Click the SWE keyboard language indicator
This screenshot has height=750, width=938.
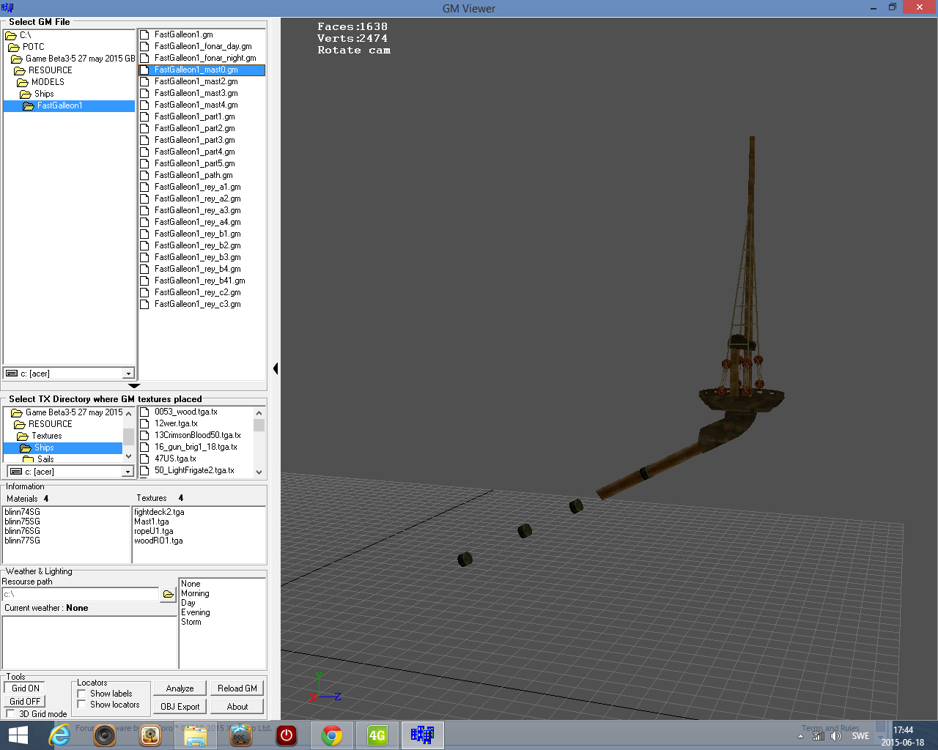tap(860, 736)
